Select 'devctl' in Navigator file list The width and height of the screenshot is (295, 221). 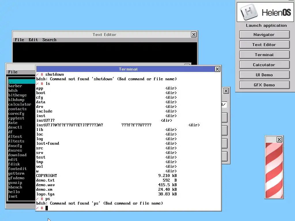(15, 127)
